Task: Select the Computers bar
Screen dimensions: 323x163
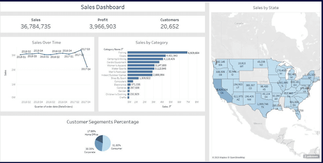Action: click(131, 81)
